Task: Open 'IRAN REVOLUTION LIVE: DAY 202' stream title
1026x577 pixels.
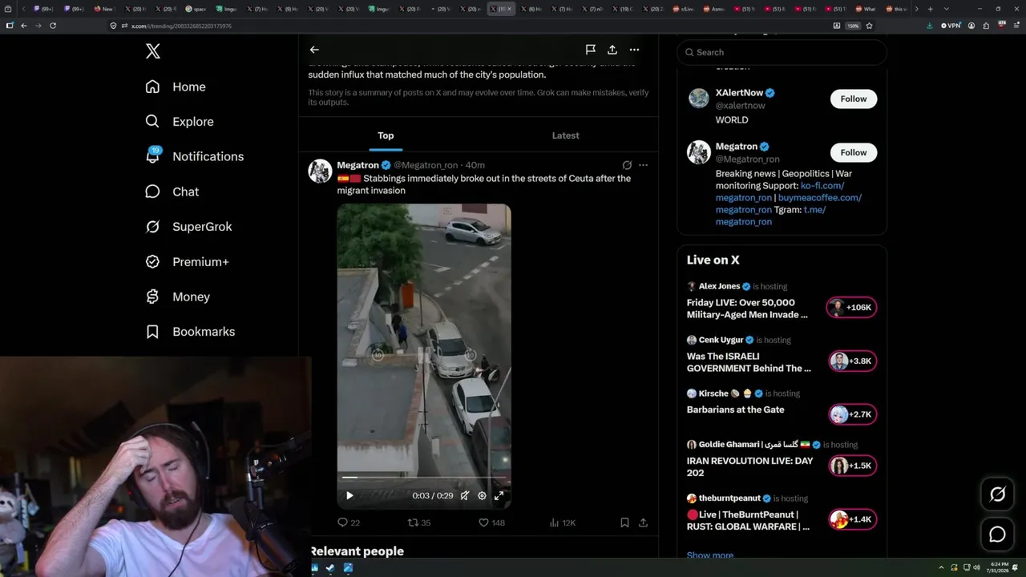Action: tap(750, 466)
